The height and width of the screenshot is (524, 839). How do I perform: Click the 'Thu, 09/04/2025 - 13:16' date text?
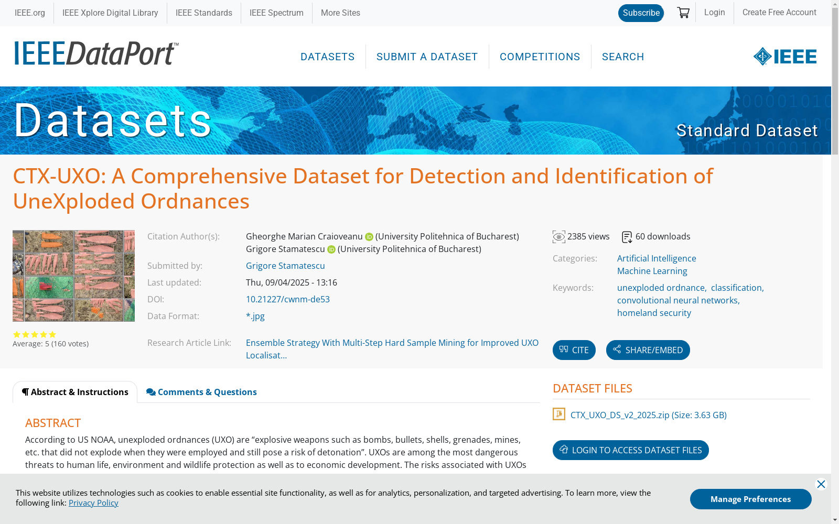click(292, 282)
